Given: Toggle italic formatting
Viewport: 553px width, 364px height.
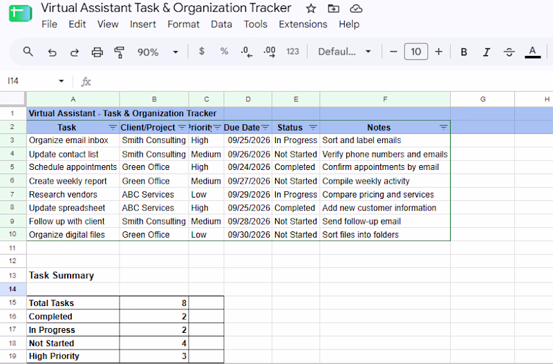Looking at the screenshot, I should [x=487, y=52].
